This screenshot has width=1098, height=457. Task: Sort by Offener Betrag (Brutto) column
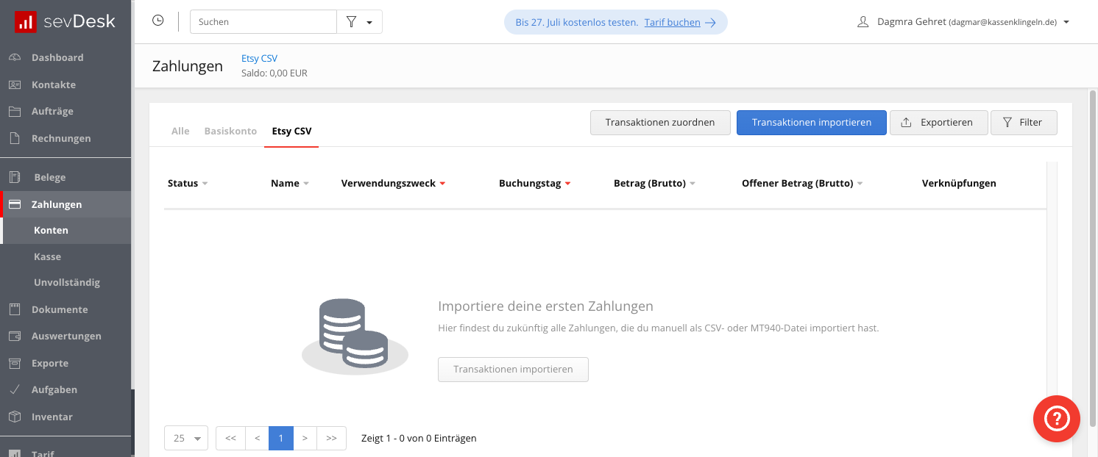click(802, 183)
